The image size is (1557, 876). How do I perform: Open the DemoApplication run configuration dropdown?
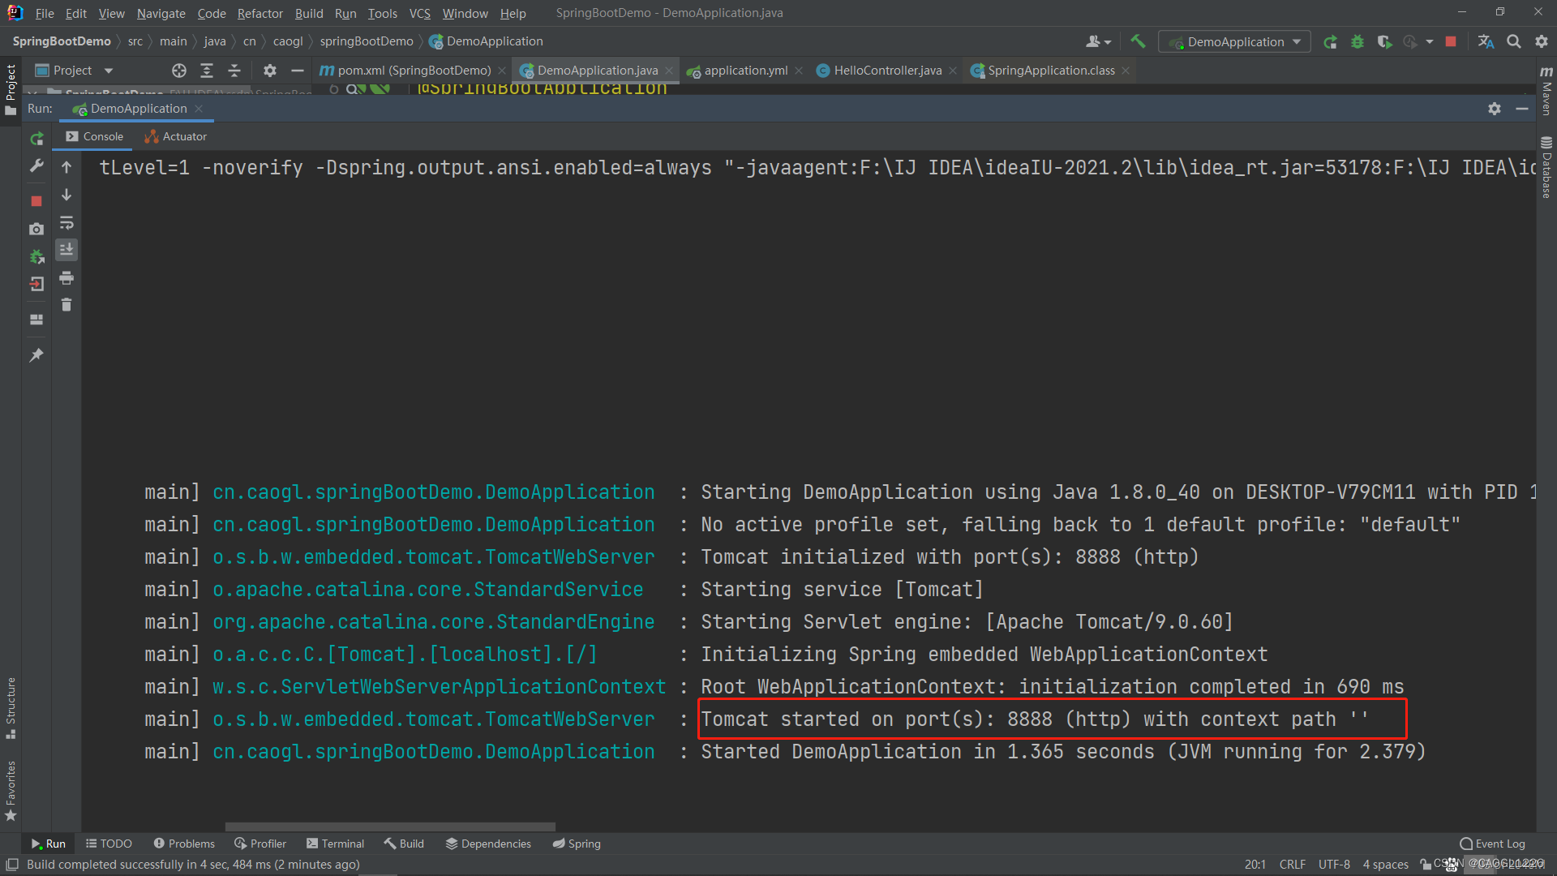(x=1234, y=41)
